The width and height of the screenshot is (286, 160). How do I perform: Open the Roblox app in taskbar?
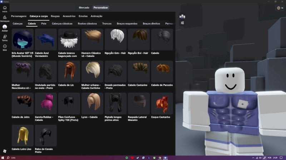pos(165,158)
